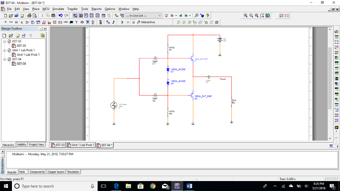This screenshot has width=340, height=191.
Task: Open the zoom to fit view tool
Action: 262,15
